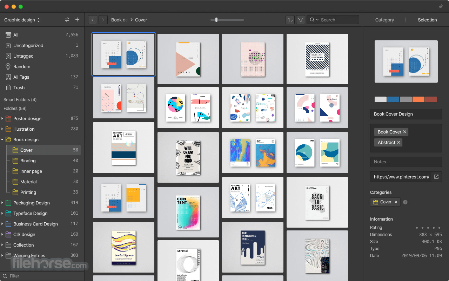This screenshot has width=449, height=281.
Task: Collapse the Book design folder
Action: pos(2,140)
